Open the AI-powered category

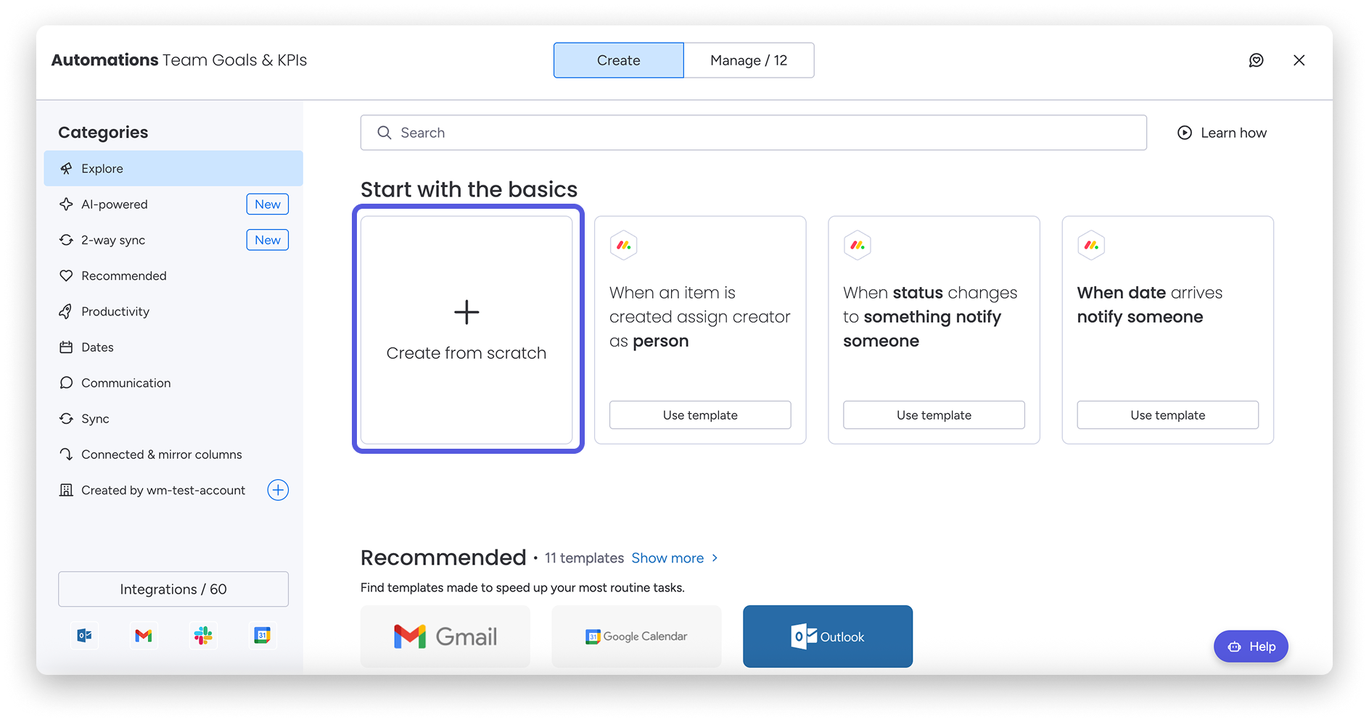pyautogui.click(x=115, y=204)
